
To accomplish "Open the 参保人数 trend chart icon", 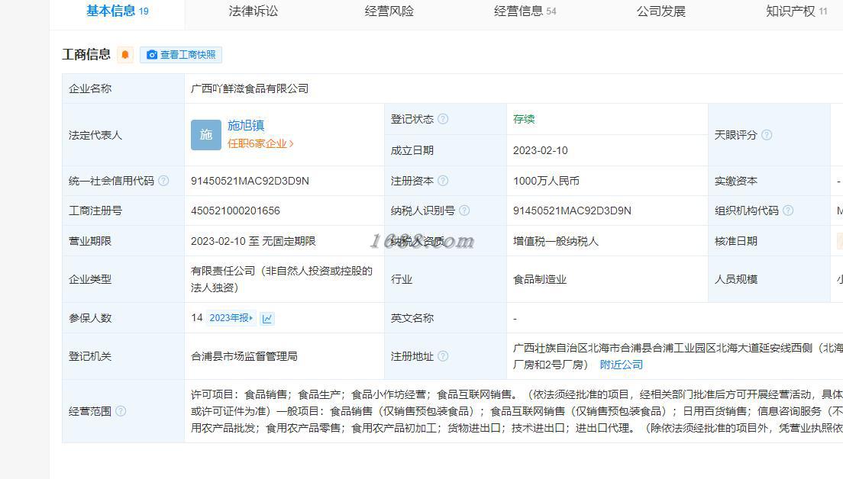I will pos(267,318).
